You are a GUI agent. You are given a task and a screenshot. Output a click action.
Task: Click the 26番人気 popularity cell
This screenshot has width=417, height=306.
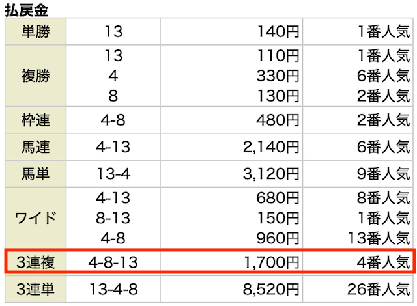[358, 289]
